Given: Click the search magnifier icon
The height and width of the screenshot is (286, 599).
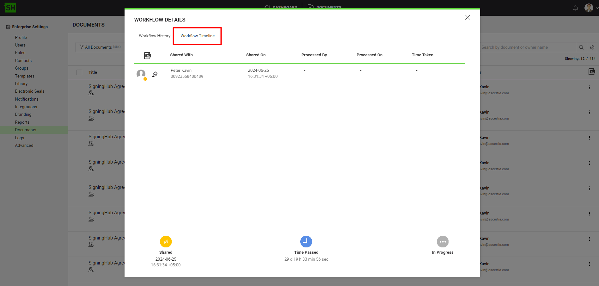Looking at the screenshot, I should (581, 47).
